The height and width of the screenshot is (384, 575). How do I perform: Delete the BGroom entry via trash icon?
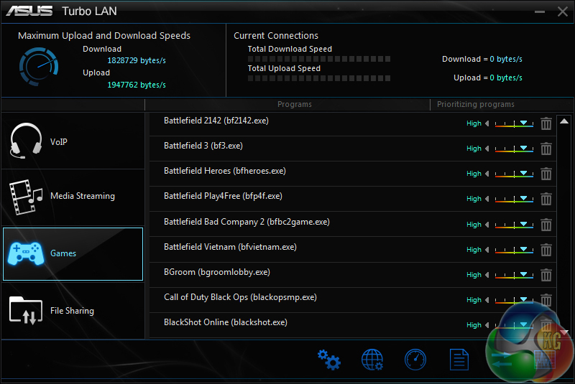[x=546, y=275]
